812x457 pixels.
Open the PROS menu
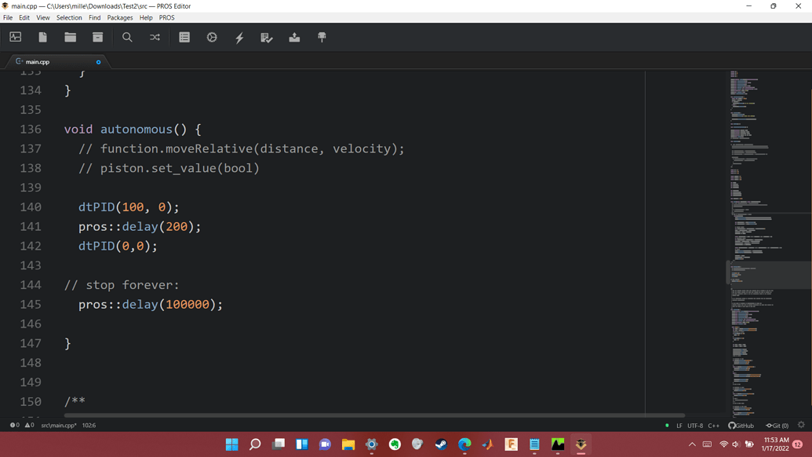click(166, 17)
